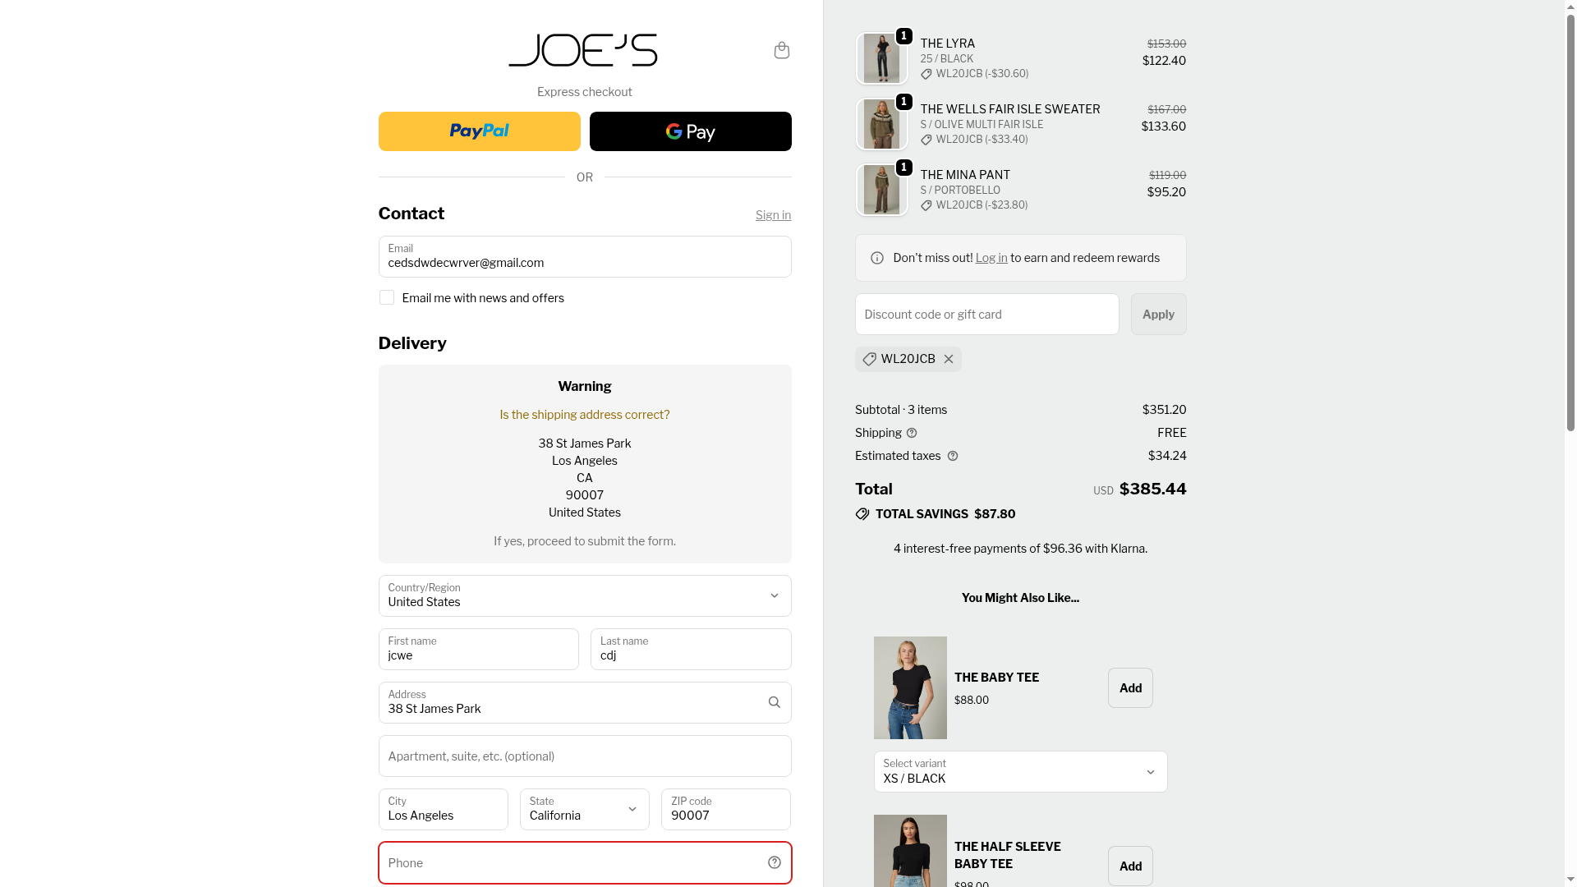
Task: Click The Baby Tee price $88.00
Action: (x=972, y=701)
